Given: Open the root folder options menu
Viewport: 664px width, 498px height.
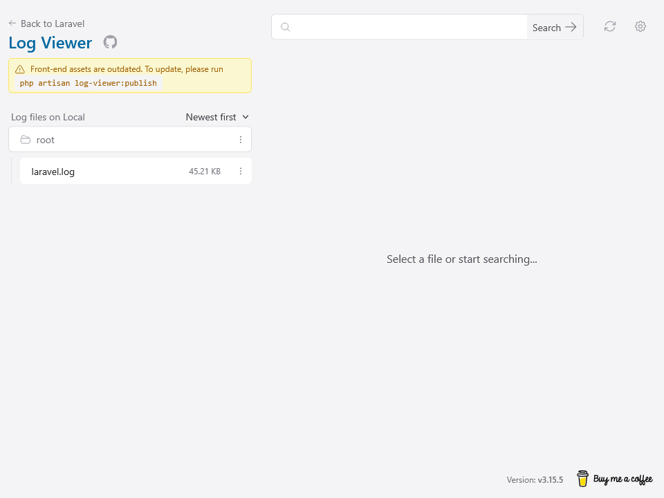Looking at the screenshot, I should [x=241, y=140].
